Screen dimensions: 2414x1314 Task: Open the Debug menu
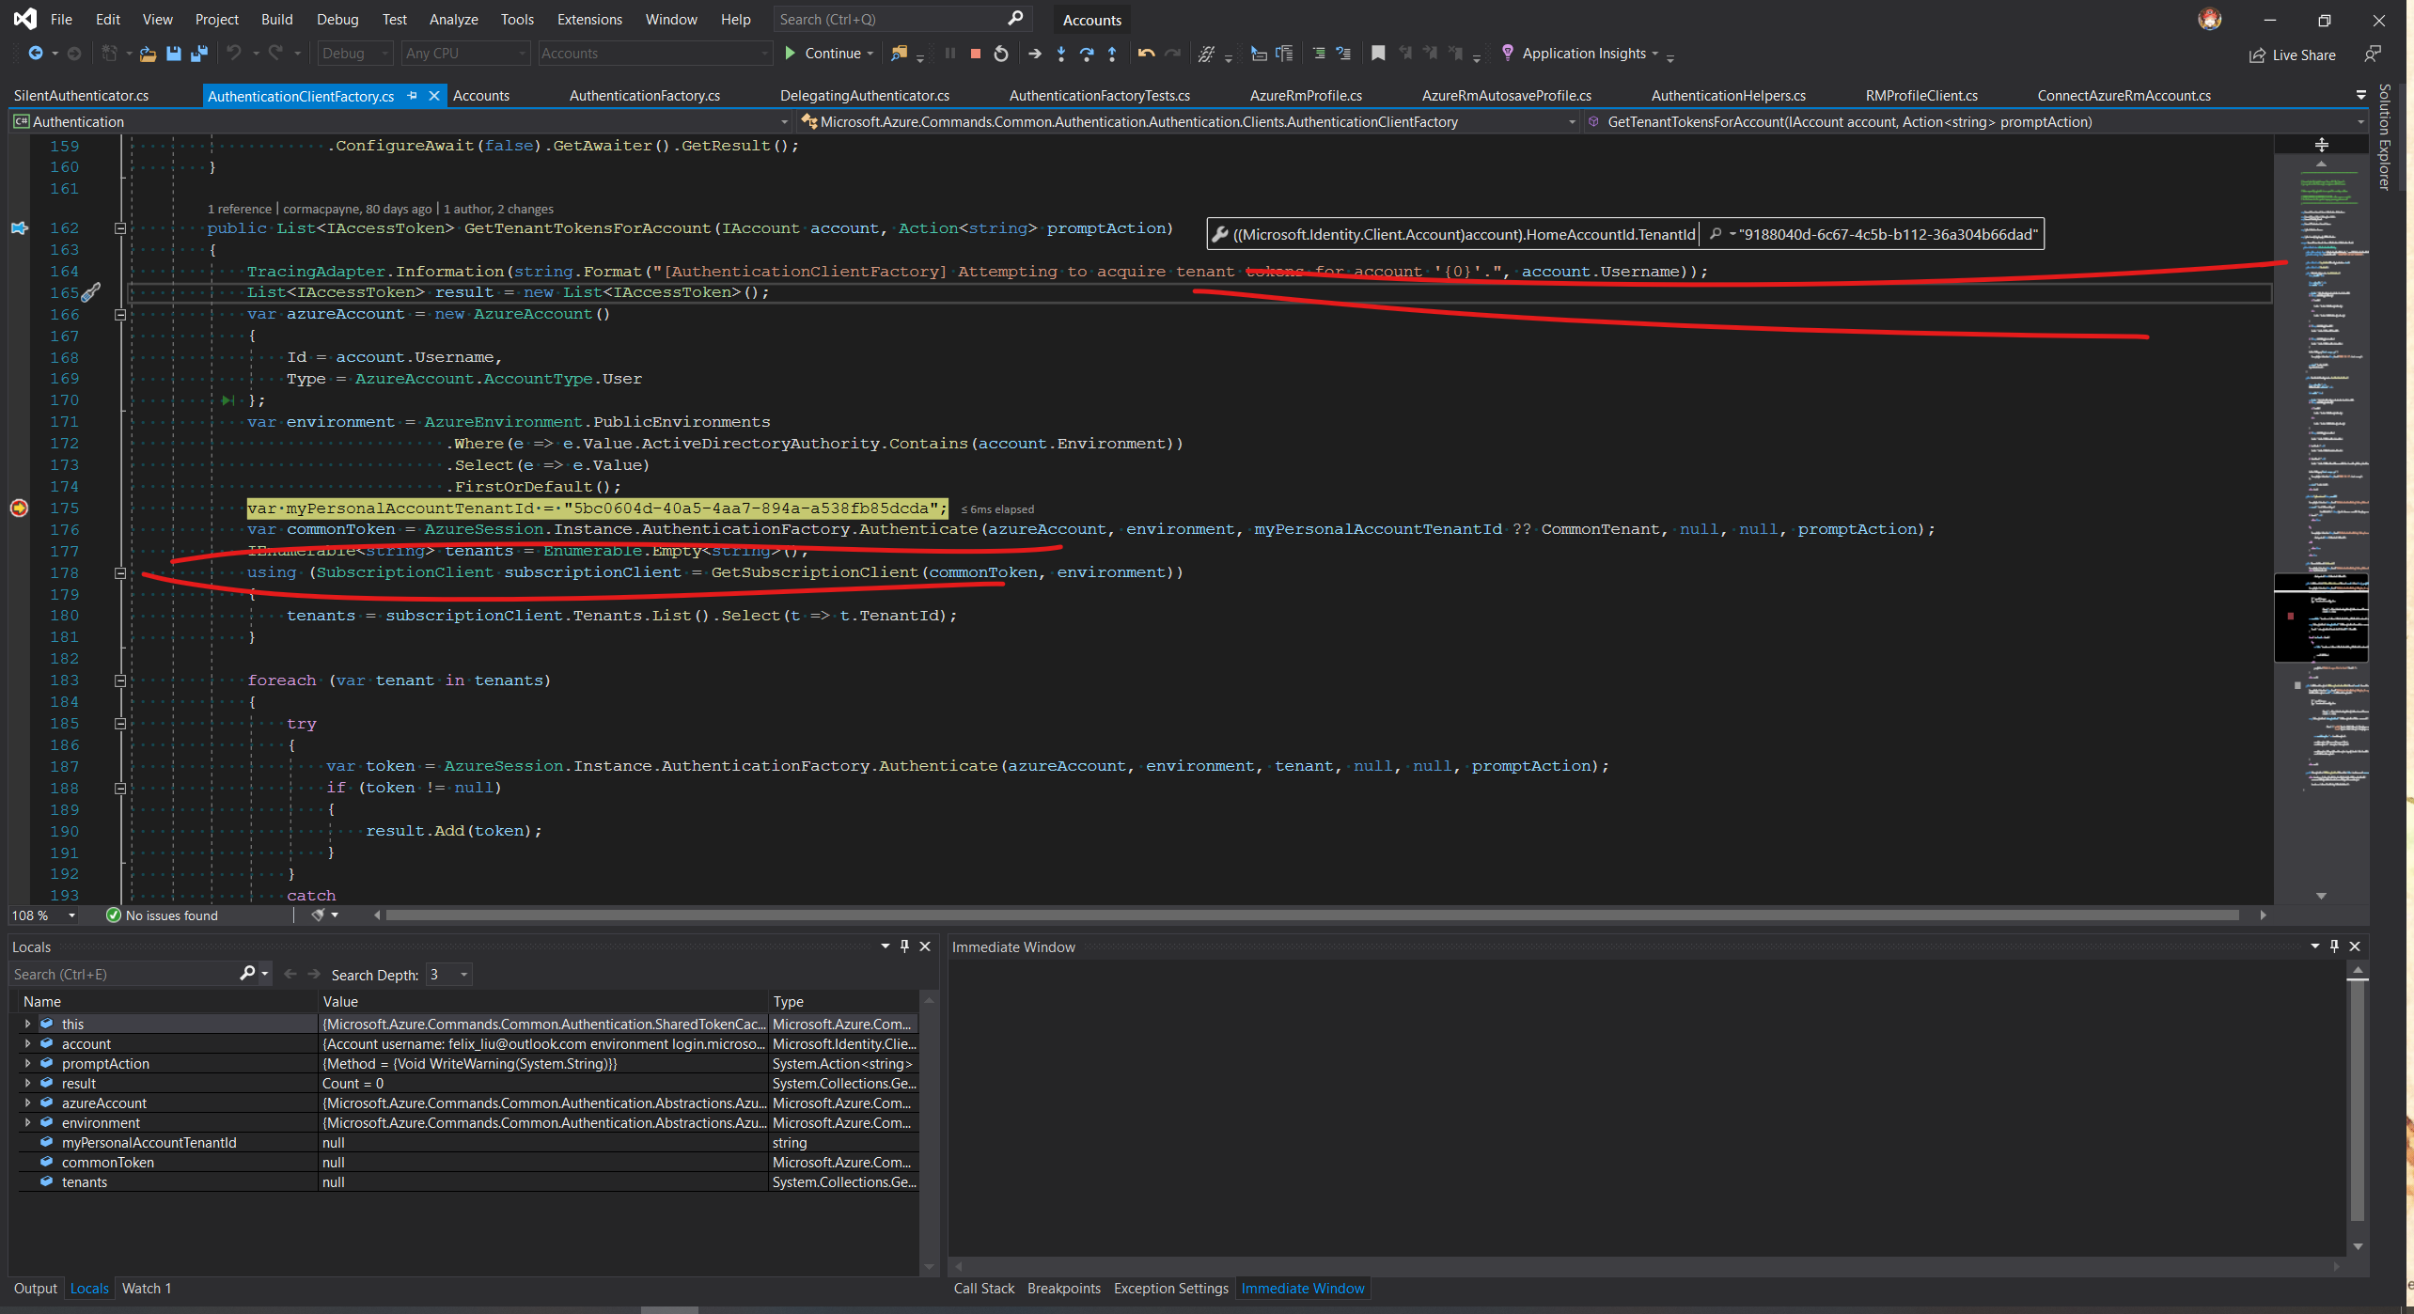(x=337, y=19)
